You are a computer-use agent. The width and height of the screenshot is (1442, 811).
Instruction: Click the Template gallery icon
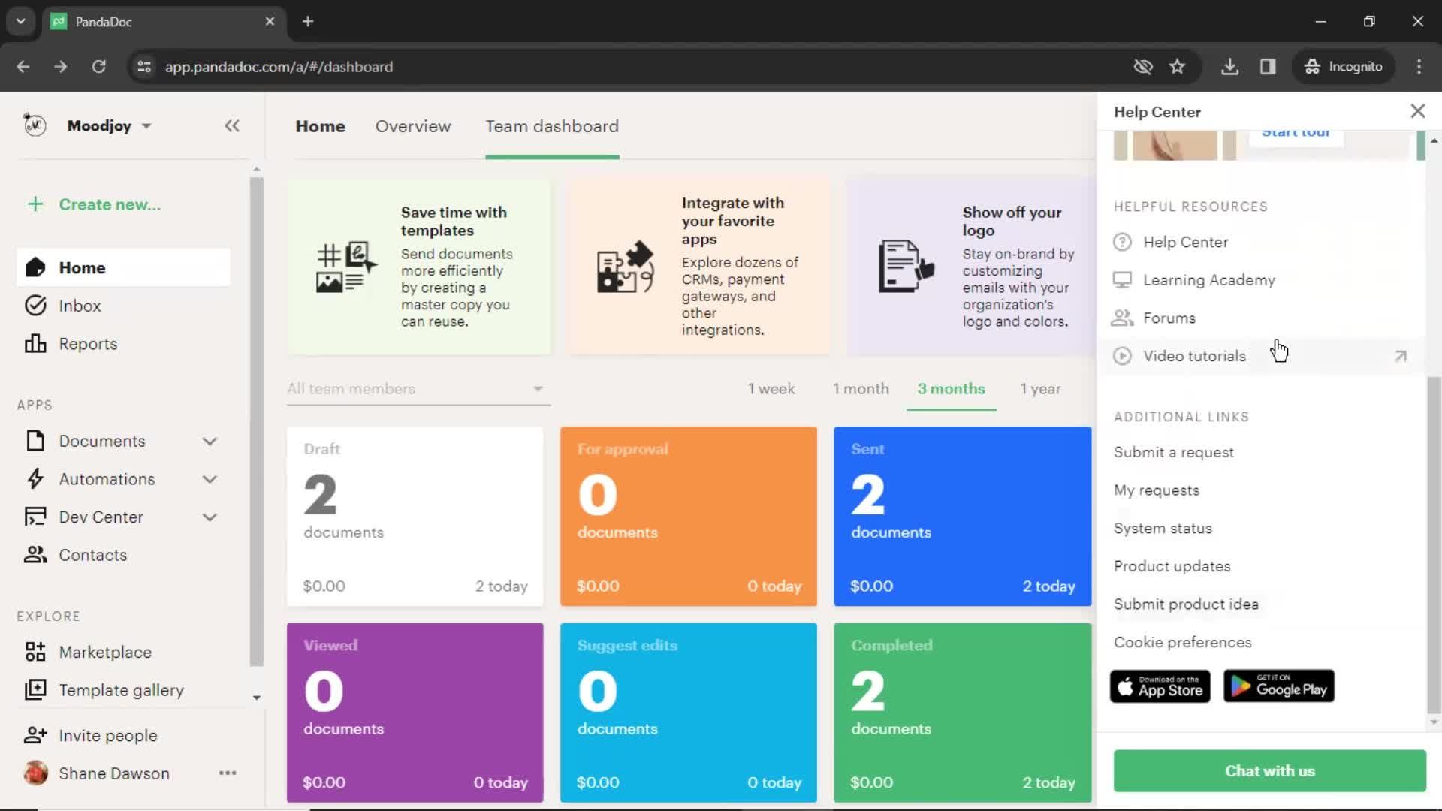35,689
